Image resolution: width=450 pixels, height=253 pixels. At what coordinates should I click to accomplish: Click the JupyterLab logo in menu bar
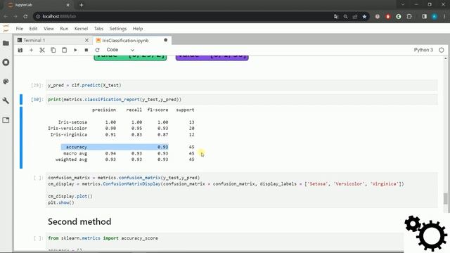tap(6, 28)
